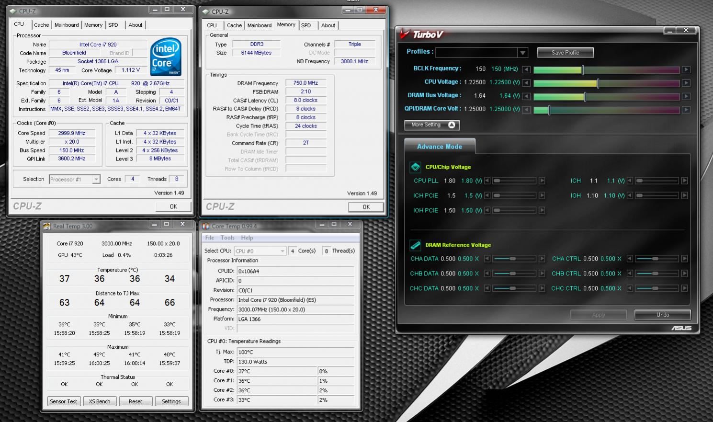Click Reset button in Real Temp
The width and height of the screenshot is (713, 422).
136,401
